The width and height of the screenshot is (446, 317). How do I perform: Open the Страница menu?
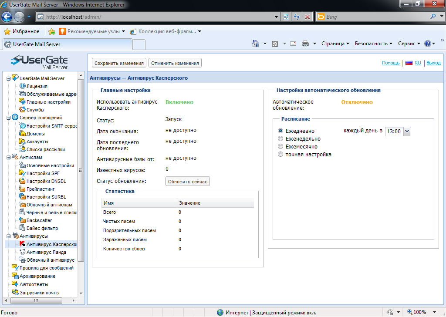(335, 44)
